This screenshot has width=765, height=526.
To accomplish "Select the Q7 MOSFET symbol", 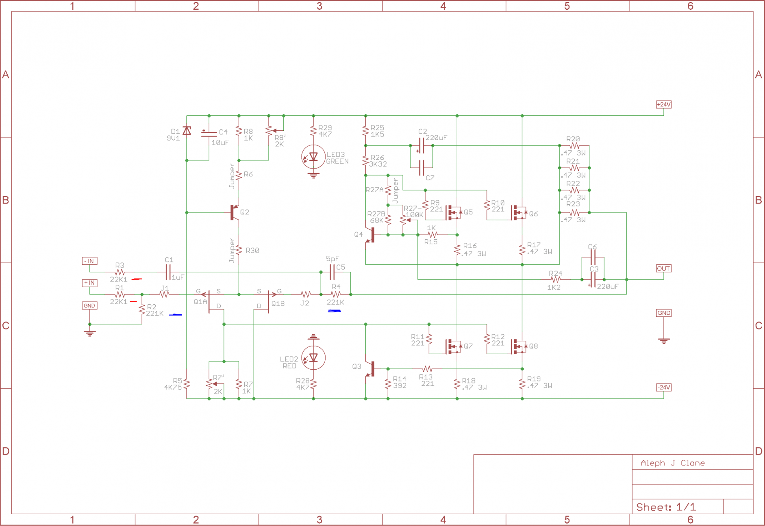I will pyautogui.click(x=454, y=346).
